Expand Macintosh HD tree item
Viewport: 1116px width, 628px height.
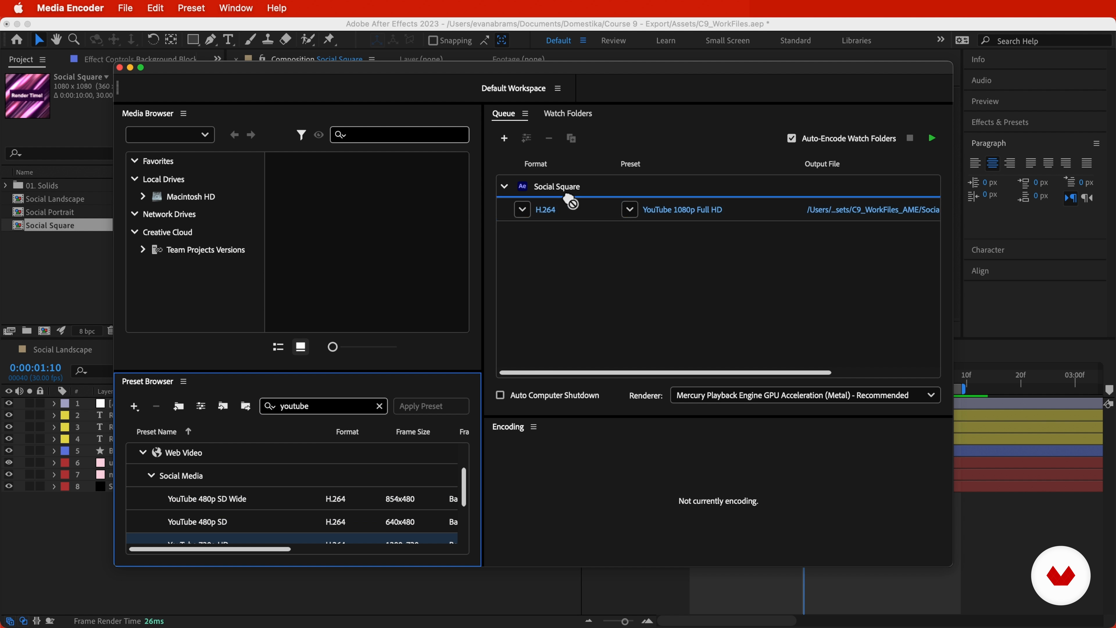(x=142, y=196)
